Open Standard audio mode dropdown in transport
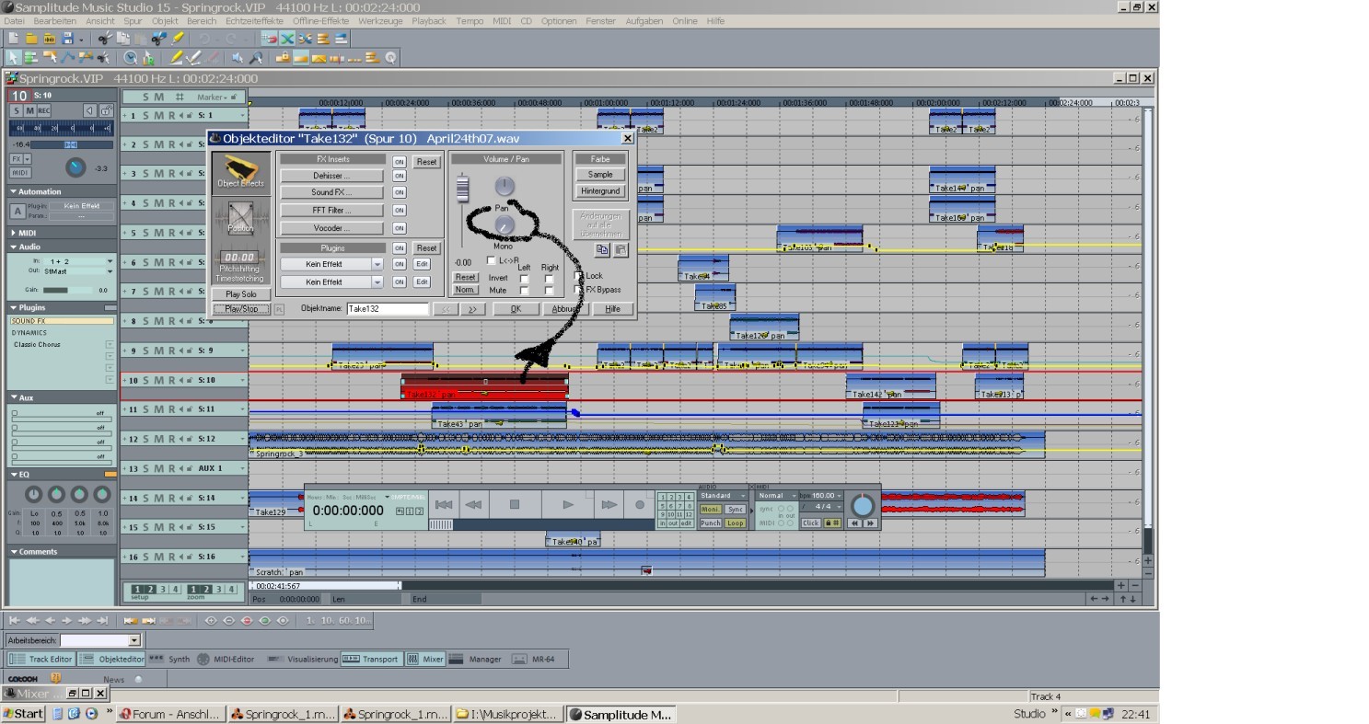The width and height of the screenshot is (1369, 724). click(723, 496)
